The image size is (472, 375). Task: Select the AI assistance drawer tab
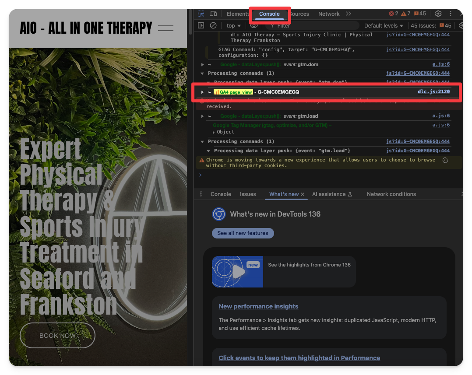click(x=332, y=194)
